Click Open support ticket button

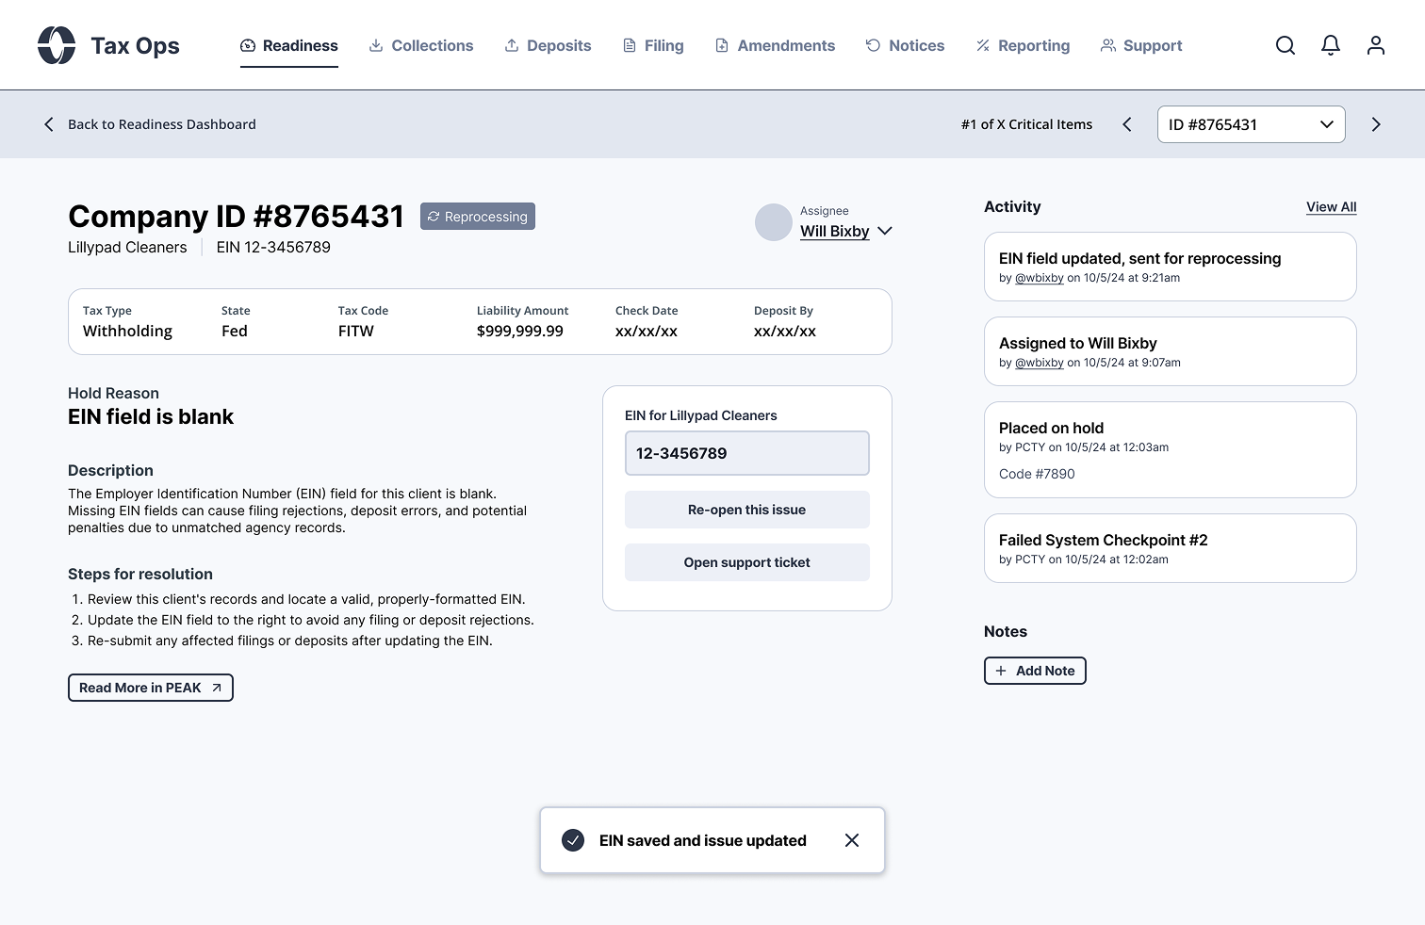click(746, 562)
